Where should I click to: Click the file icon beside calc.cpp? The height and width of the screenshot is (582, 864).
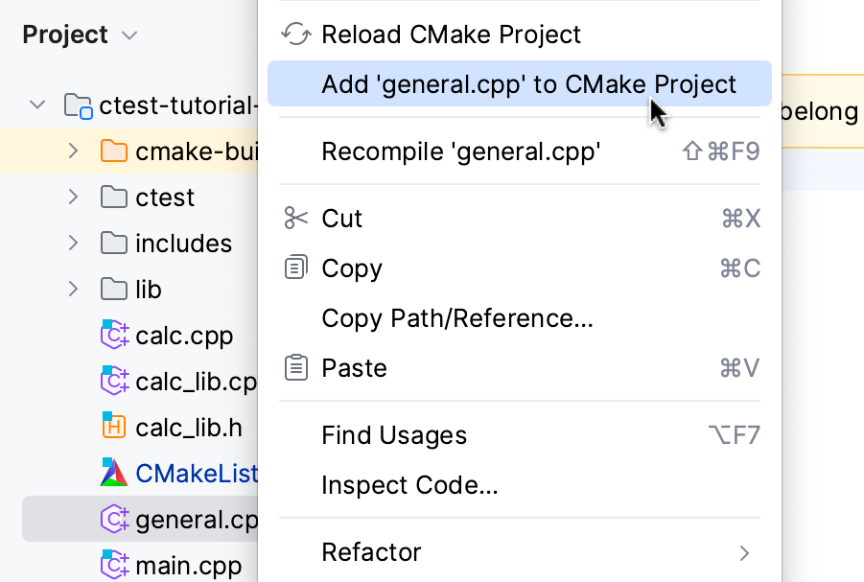(x=114, y=335)
